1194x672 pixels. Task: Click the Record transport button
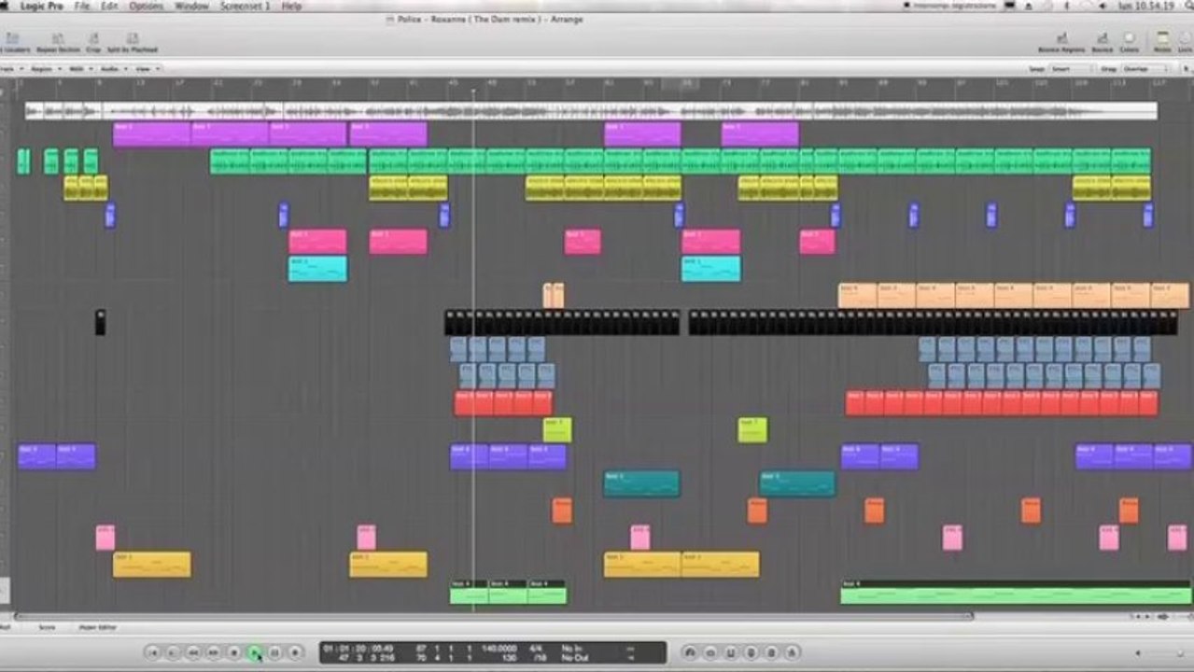(x=295, y=652)
